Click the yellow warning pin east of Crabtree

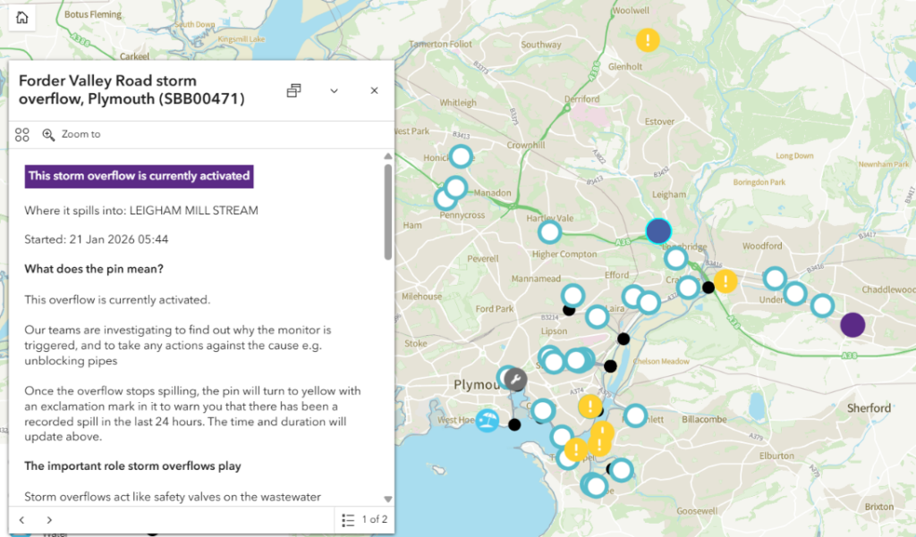(725, 281)
